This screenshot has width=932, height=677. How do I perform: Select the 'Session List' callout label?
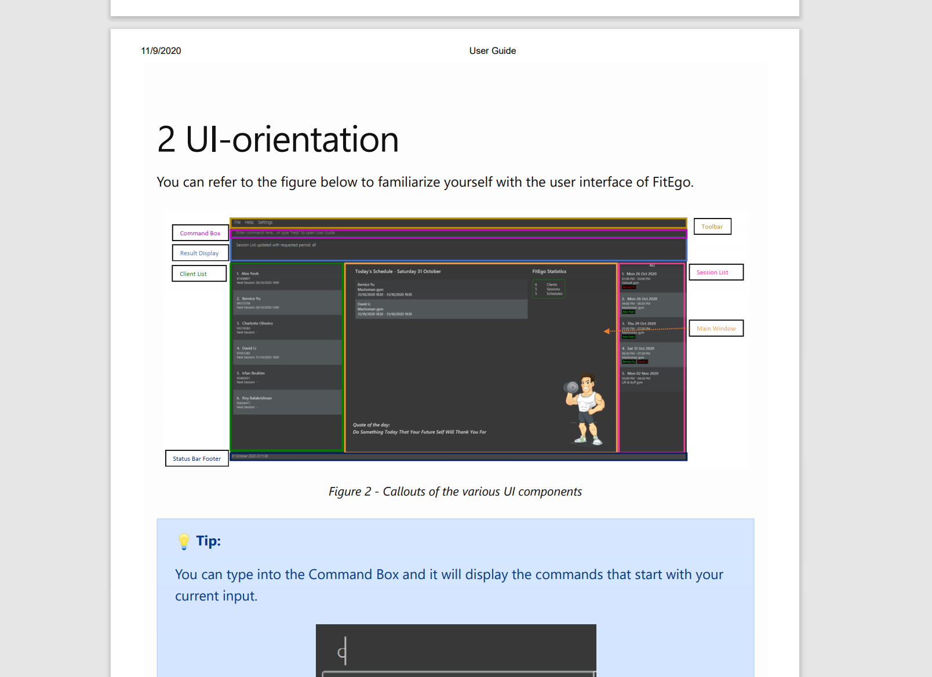click(716, 272)
